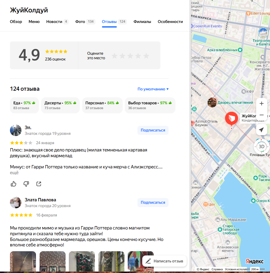
Task: Select the Цех restaurant map marker
Action: [x=205, y=204]
